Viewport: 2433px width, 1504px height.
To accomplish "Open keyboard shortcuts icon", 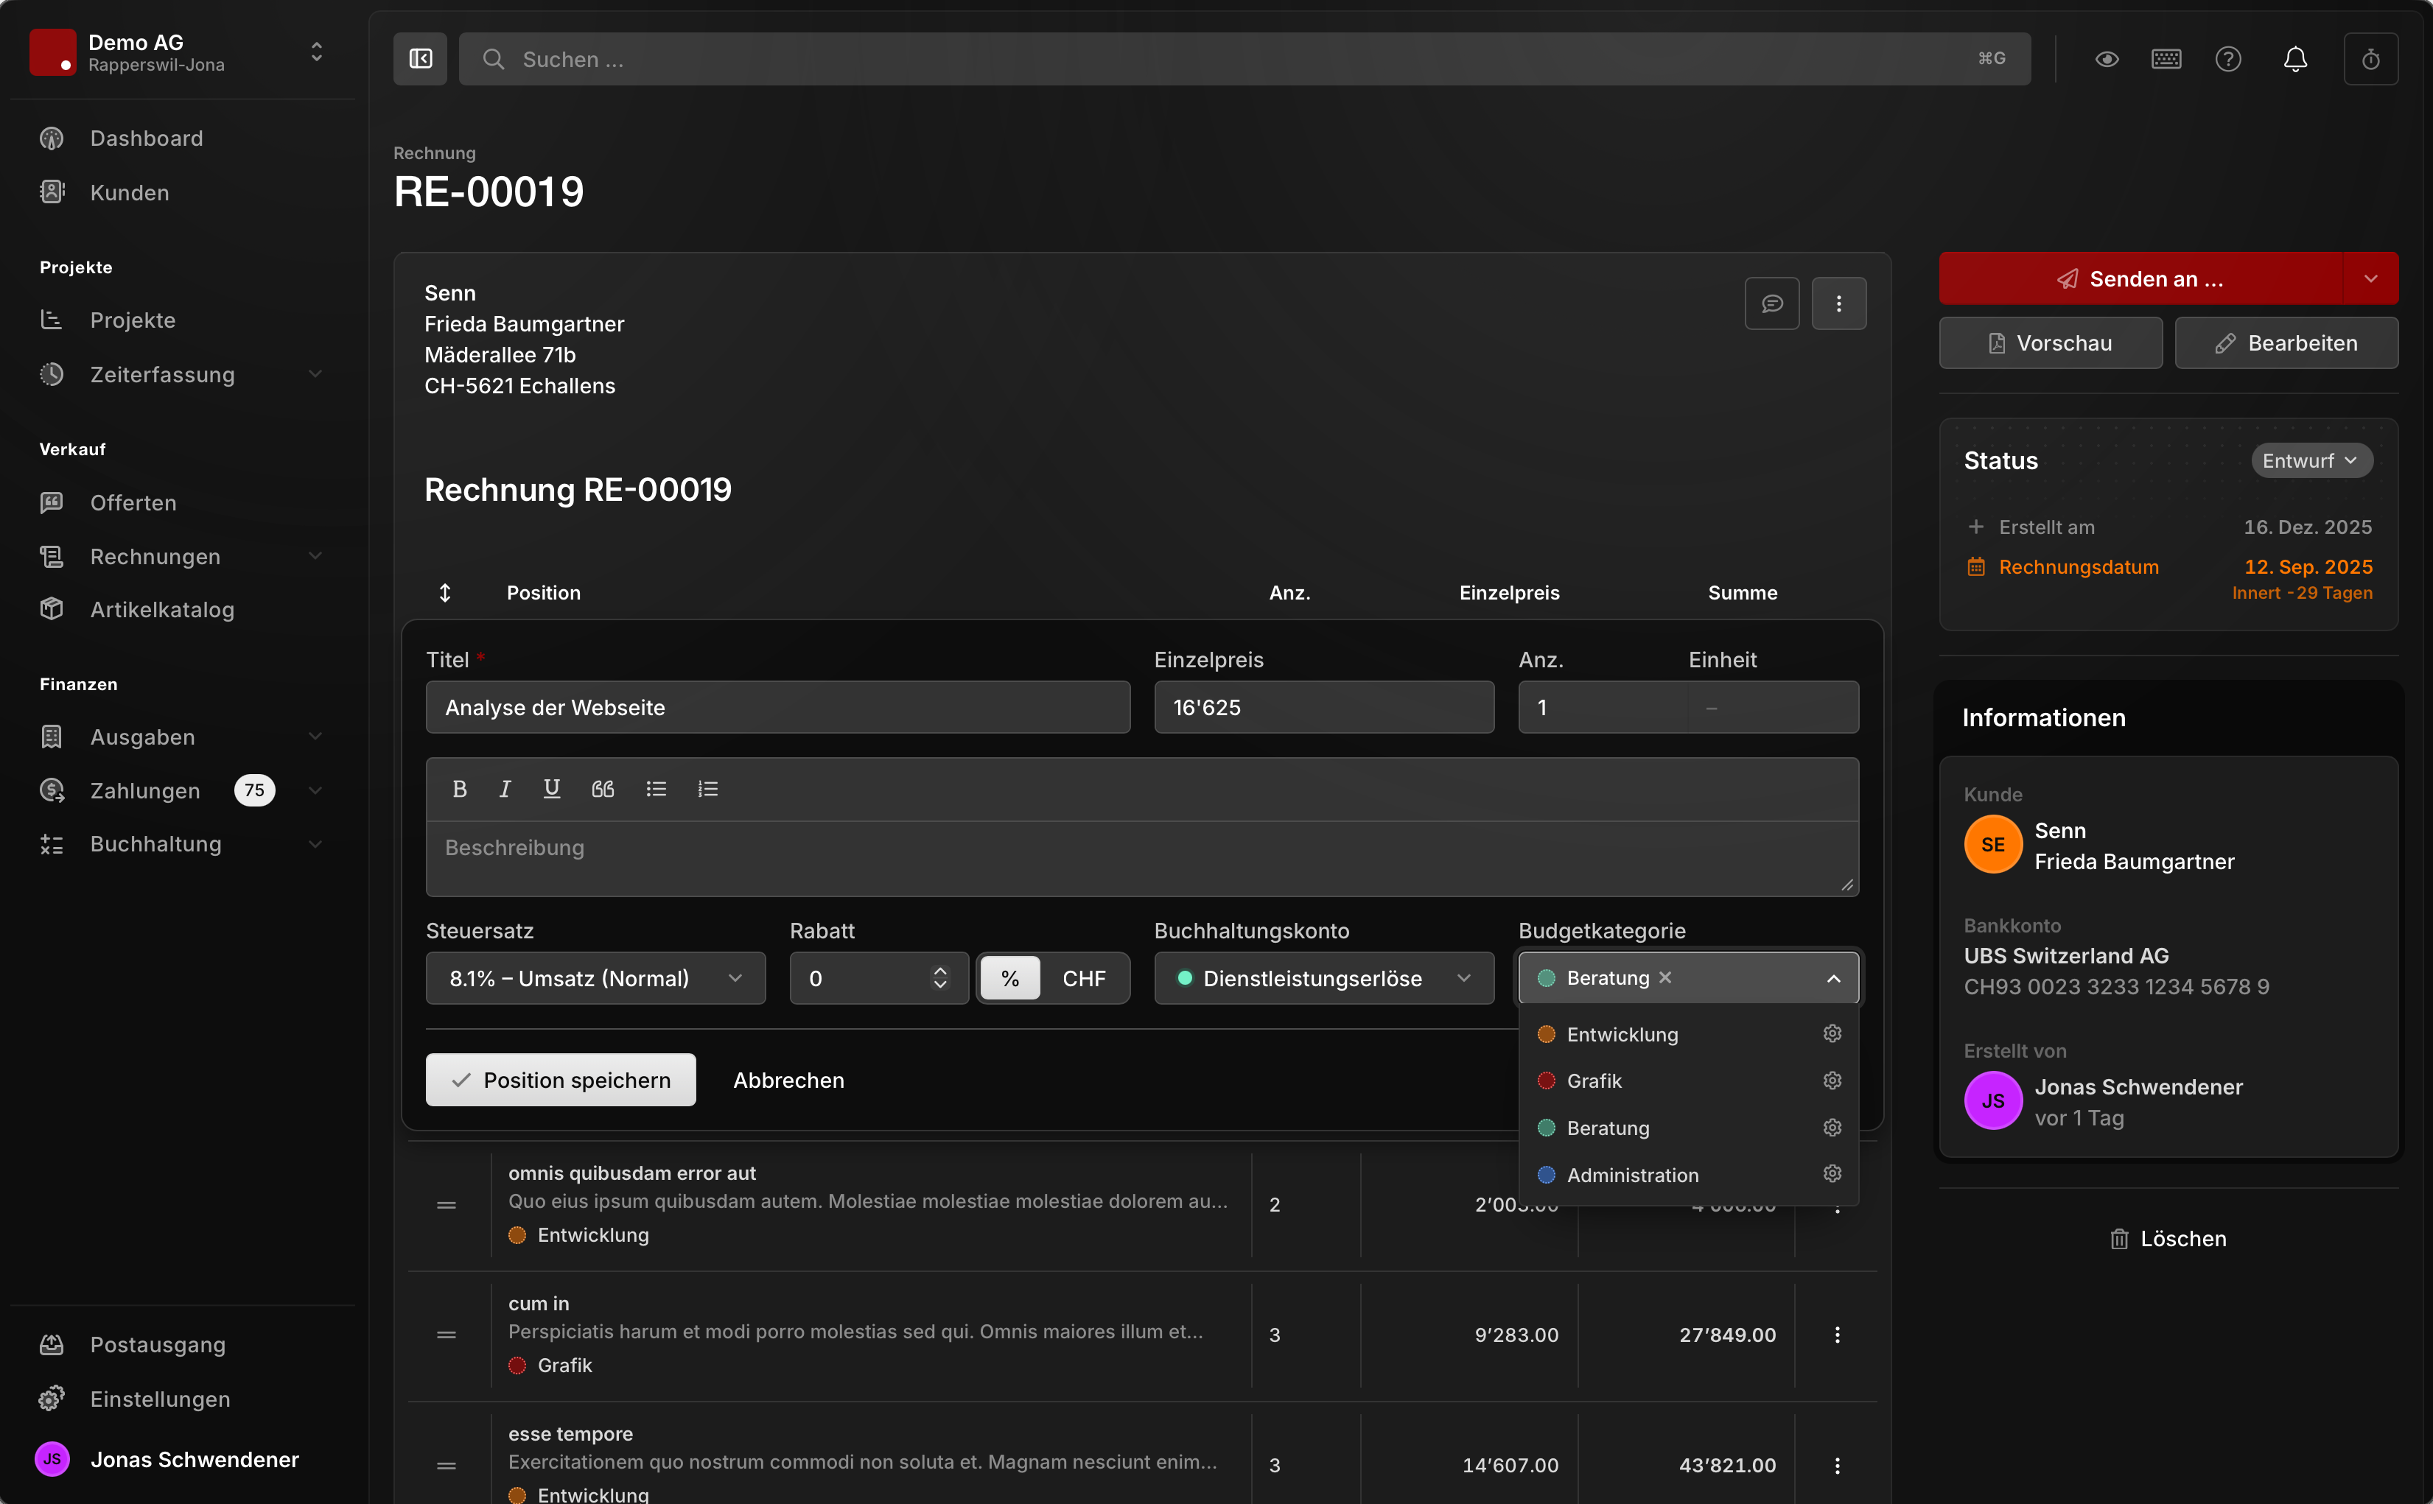I will pyautogui.click(x=2166, y=59).
